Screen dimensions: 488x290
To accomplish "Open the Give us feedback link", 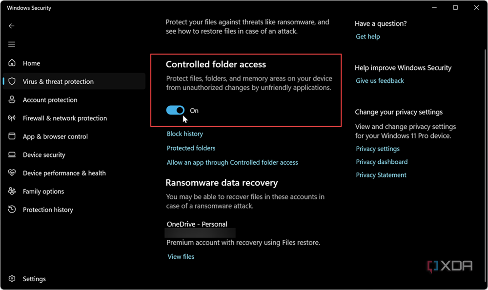I will tap(380, 81).
